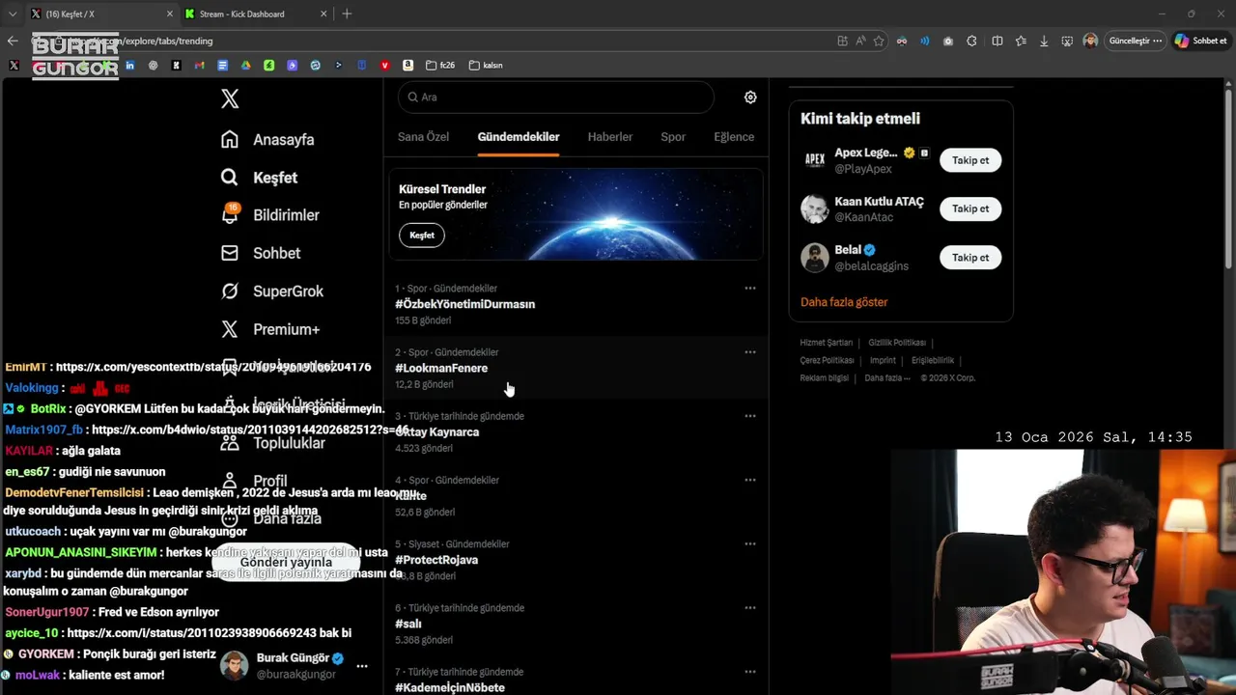Open Edge read aloud icon
Screen dimensions: 1236x695
pyautogui.click(x=860, y=41)
